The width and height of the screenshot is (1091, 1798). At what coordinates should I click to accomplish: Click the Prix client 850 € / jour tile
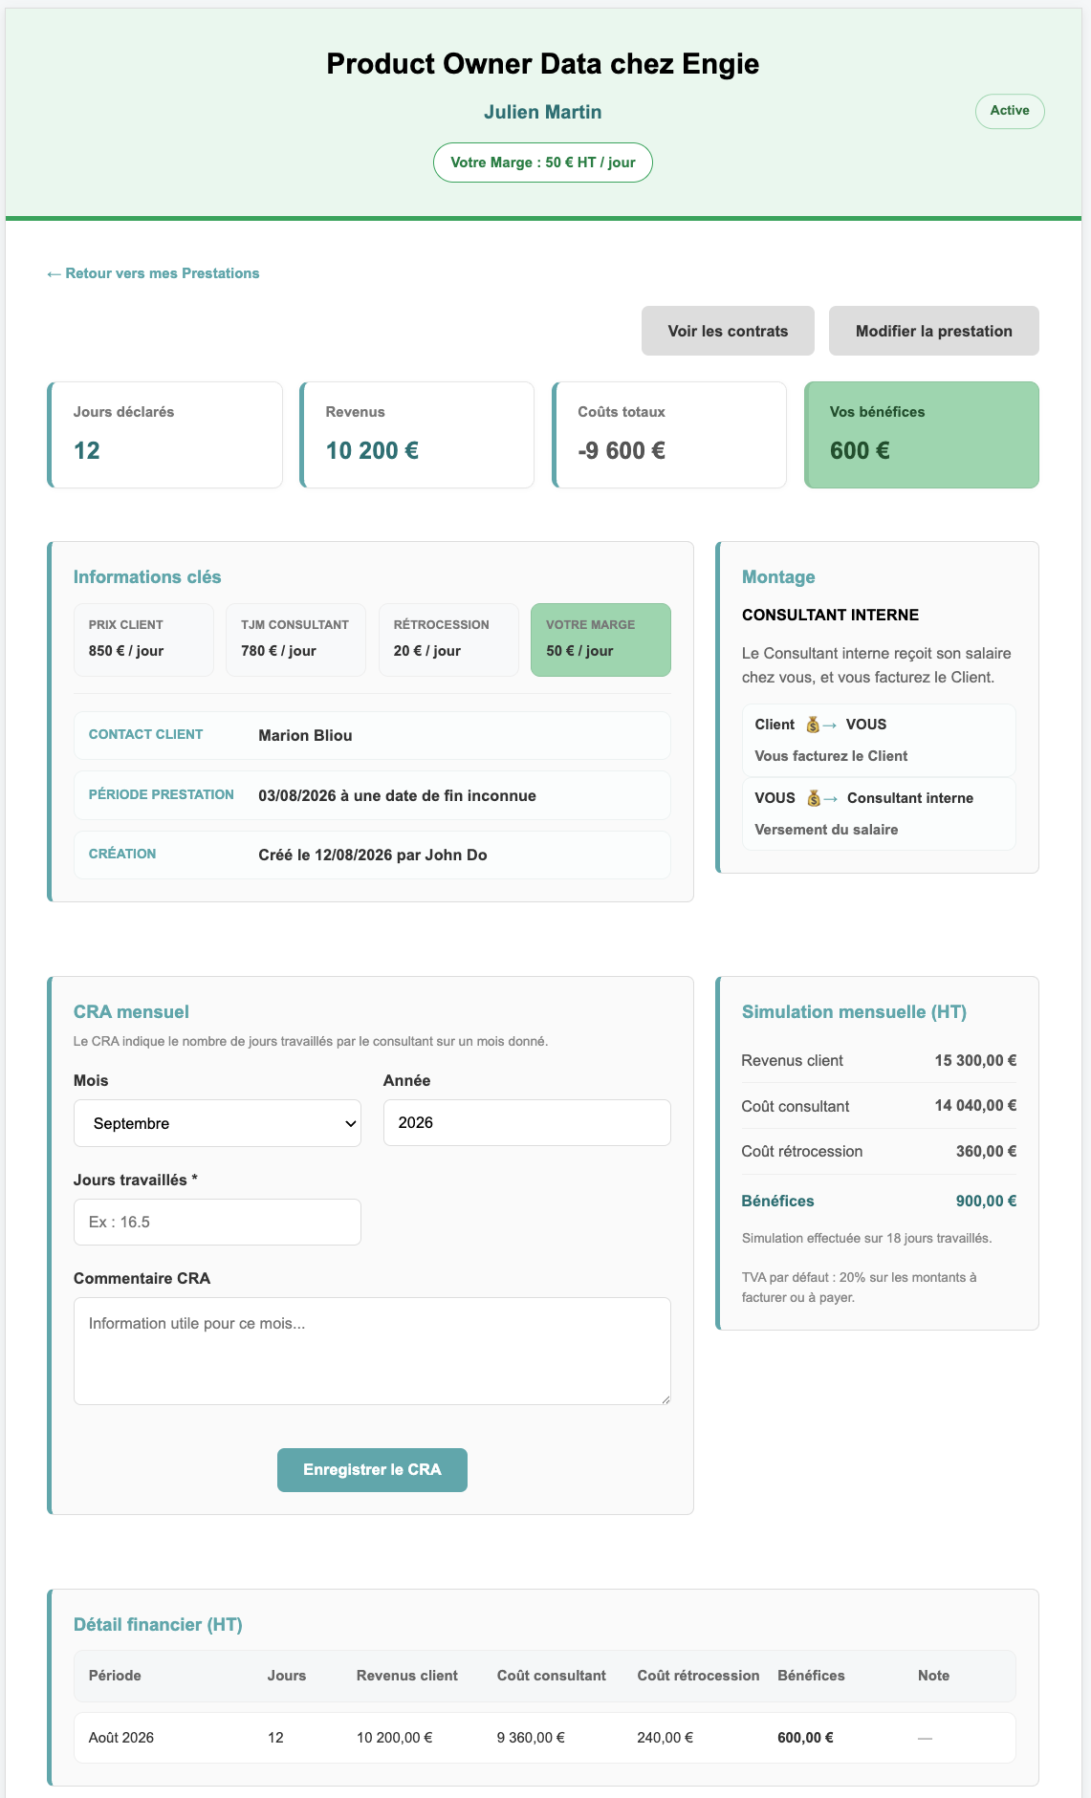click(143, 639)
